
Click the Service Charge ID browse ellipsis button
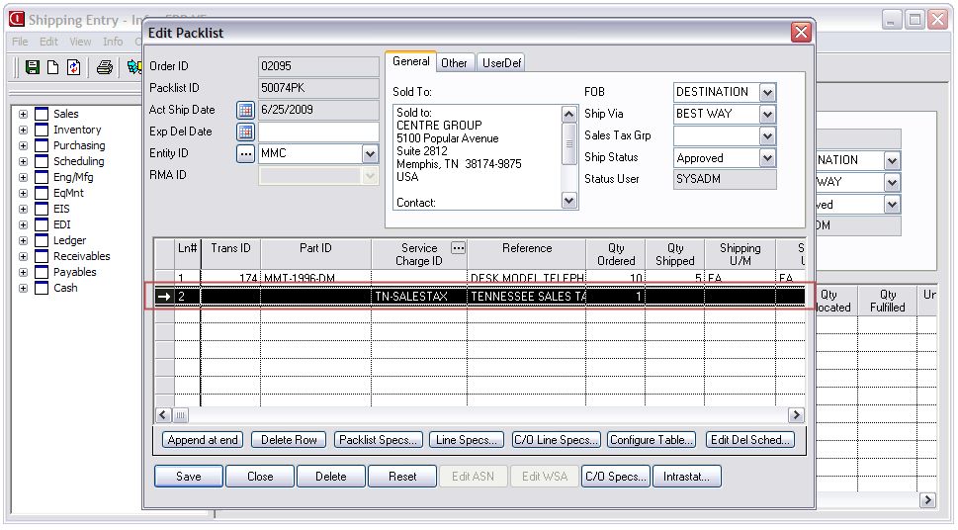(x=458, y=248)
